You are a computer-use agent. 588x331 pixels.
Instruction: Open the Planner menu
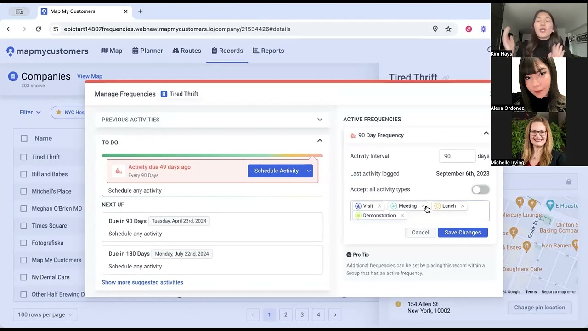[x=147, y=51]
